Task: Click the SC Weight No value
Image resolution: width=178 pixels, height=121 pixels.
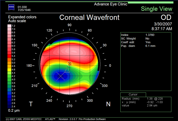Action: (x=147, y=39)
